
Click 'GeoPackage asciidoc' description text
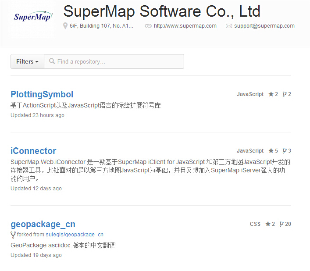pos(63,245)
